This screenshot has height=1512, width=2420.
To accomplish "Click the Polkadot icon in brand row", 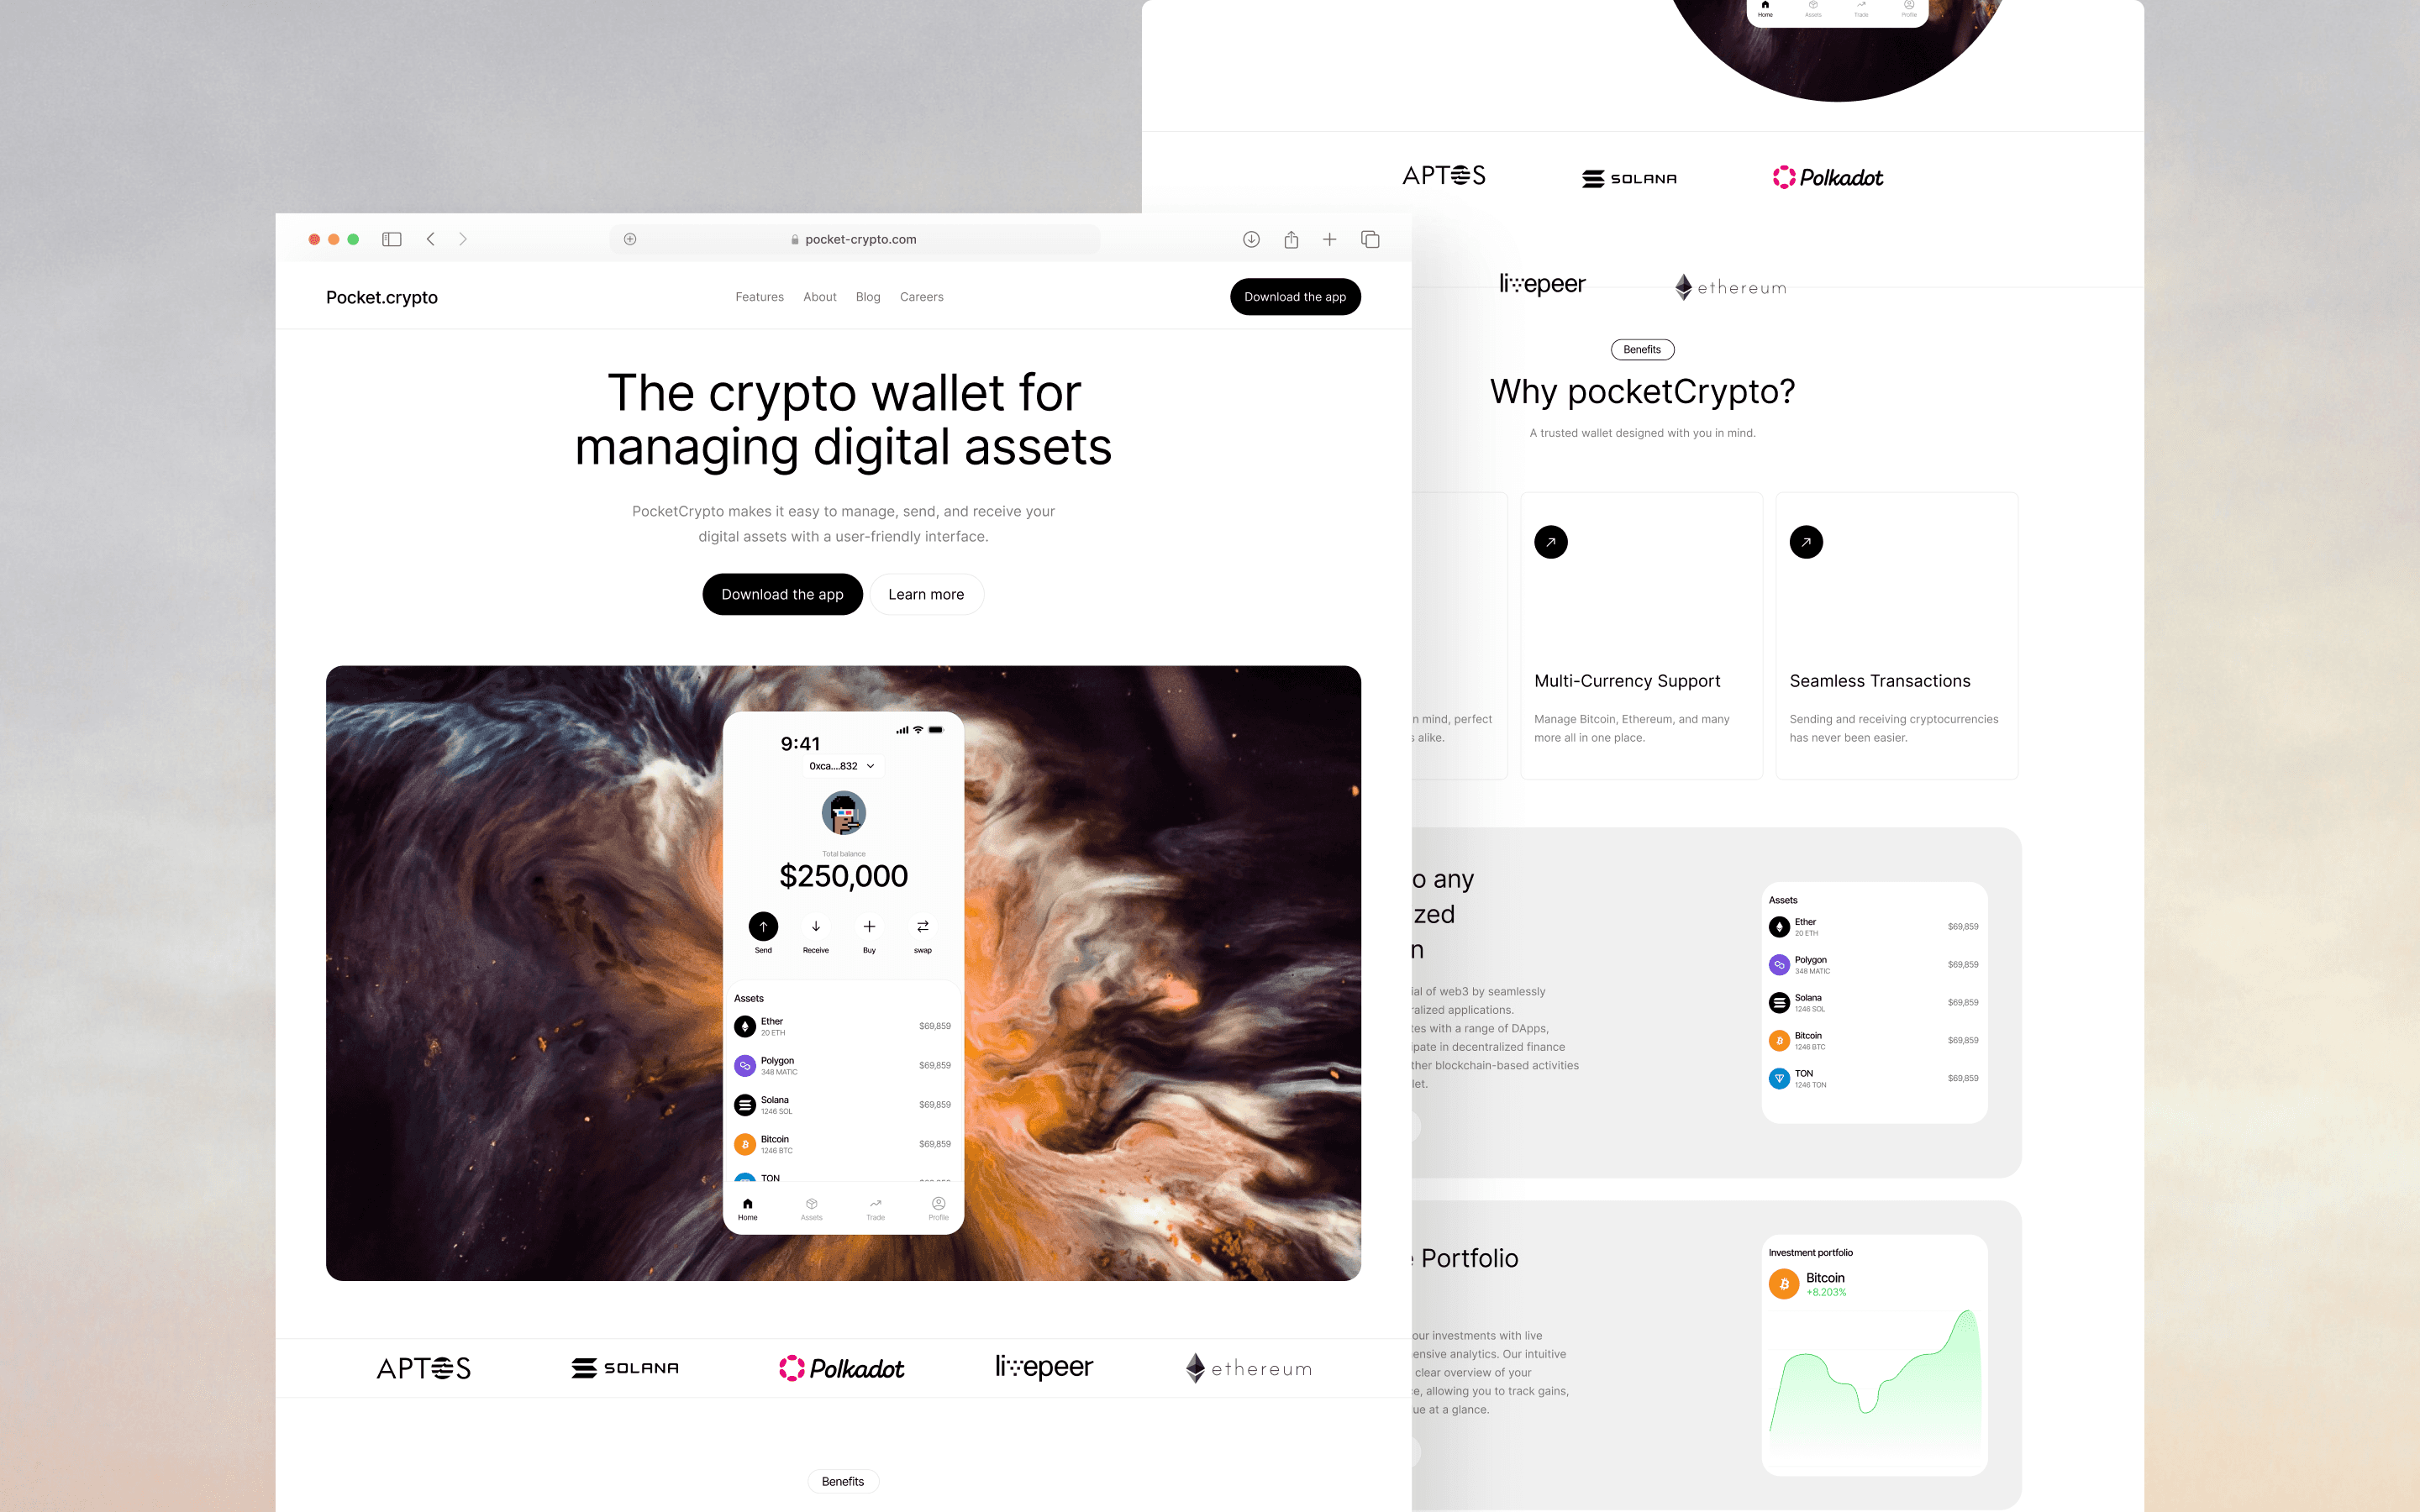I will (844, 1368).
